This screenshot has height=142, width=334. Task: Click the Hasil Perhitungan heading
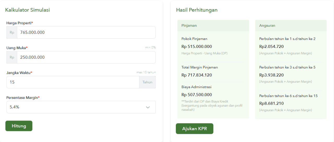(x=197, y=10)
